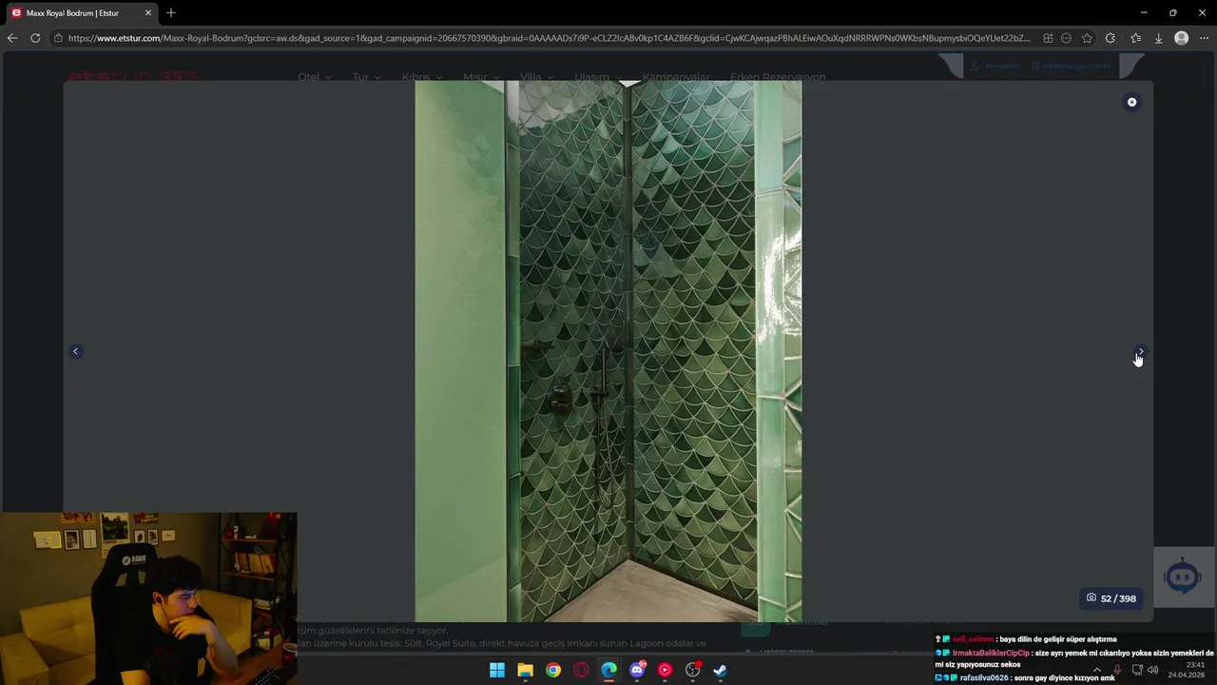1217x685 pixels.
Task: Open the network tray icon
Action: [x=1136, y=670]
